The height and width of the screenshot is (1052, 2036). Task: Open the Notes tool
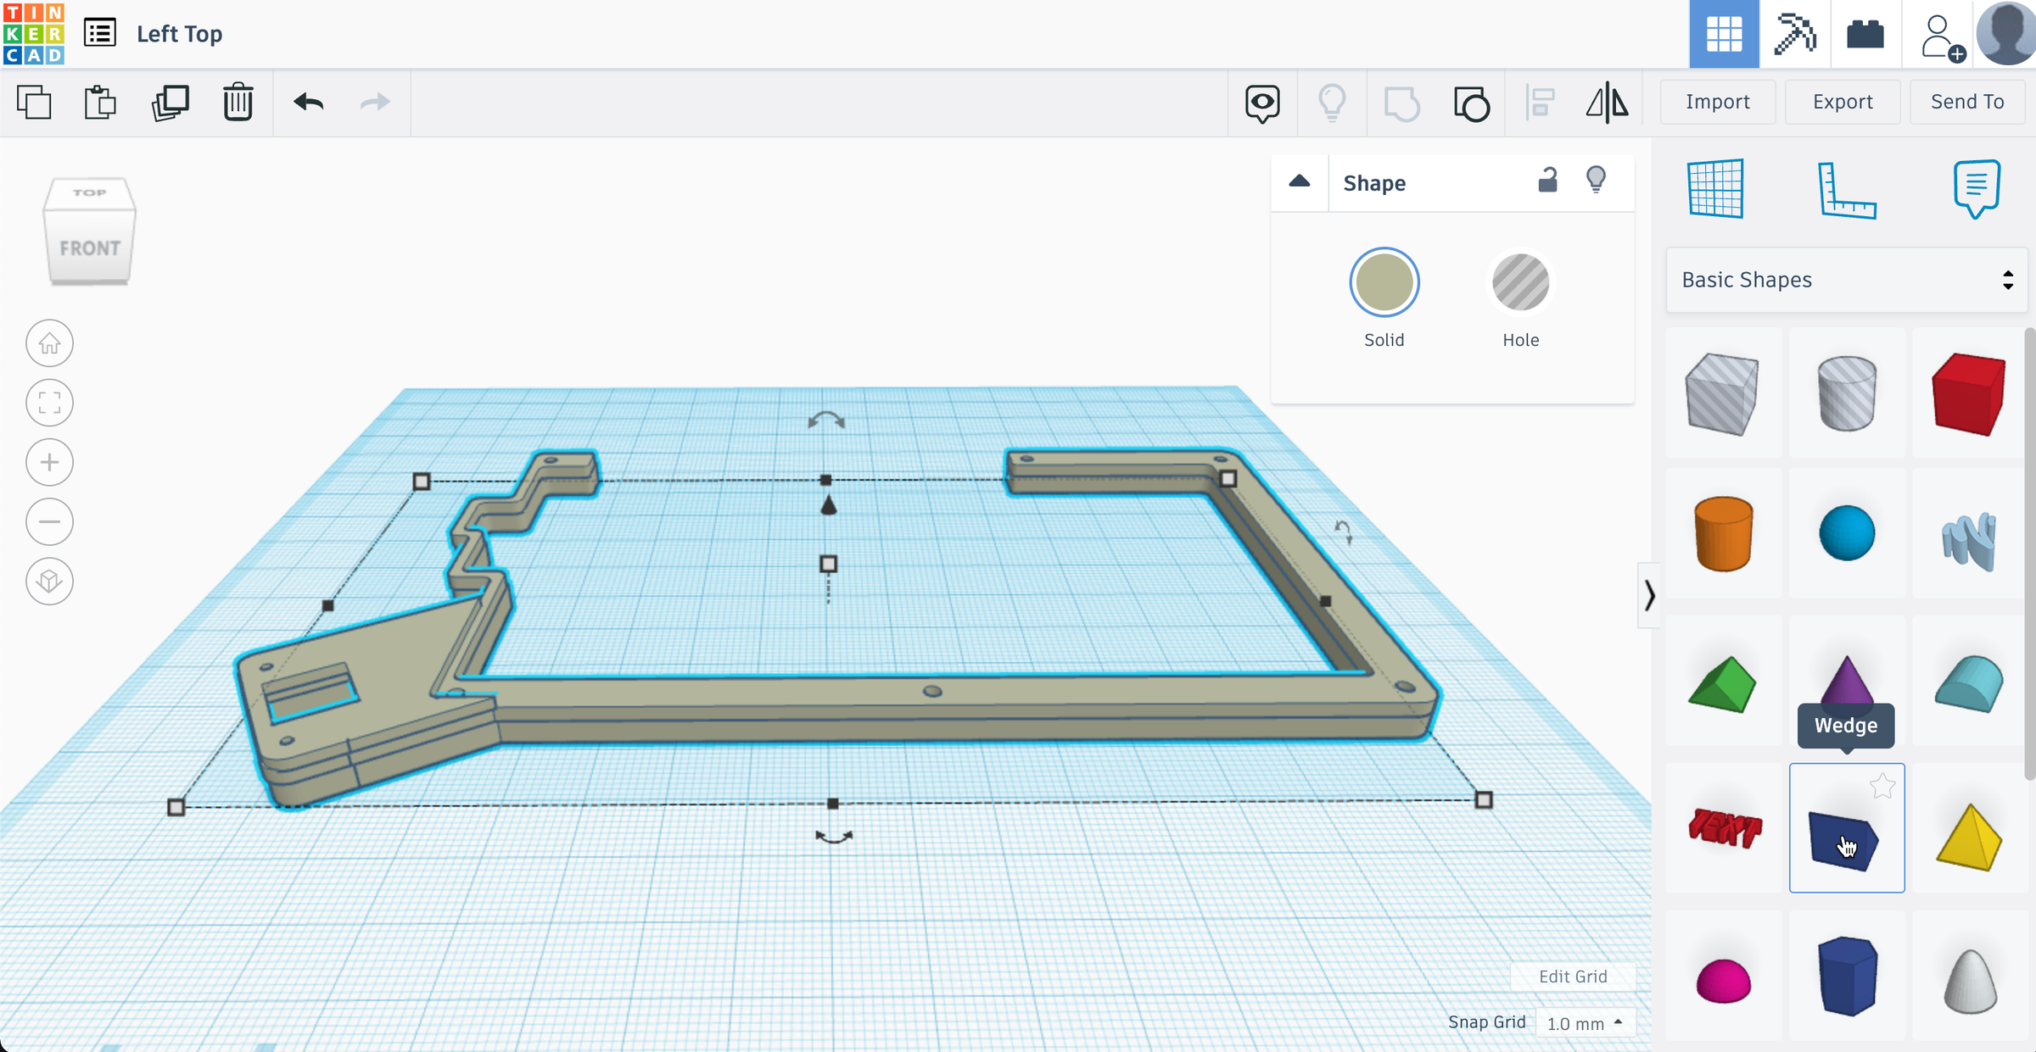coord(1976,188)
